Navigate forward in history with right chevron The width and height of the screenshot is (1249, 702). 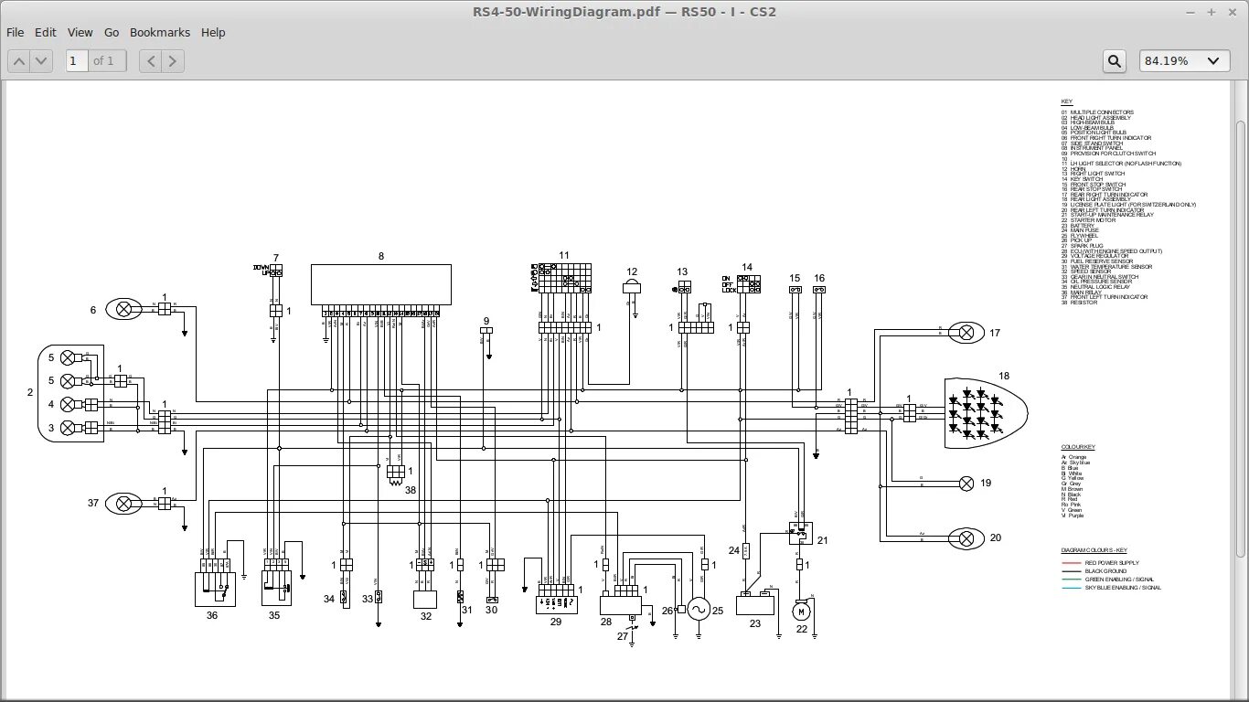tap(173, 61)
